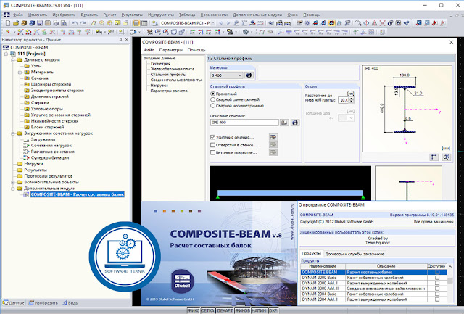The height and width of the screenshot is (314, 464).
Task: Open the isometric box view icon
Action: click(174, 32)
